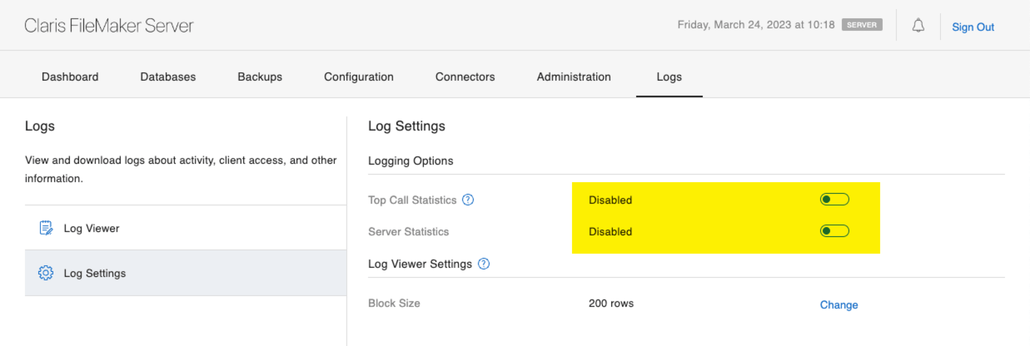The image size is (1030, 346).
Task: Open the Configuration tab
Action: [359, 76]
